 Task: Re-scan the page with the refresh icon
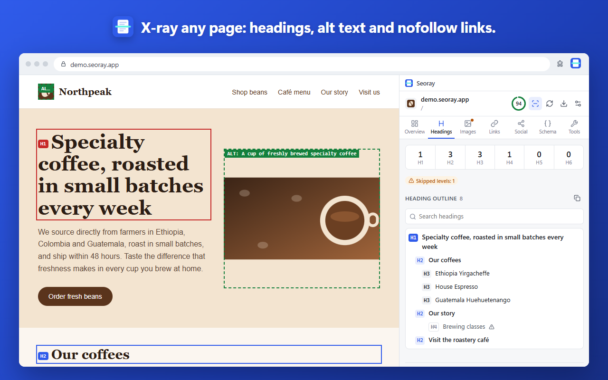[550, 104]
